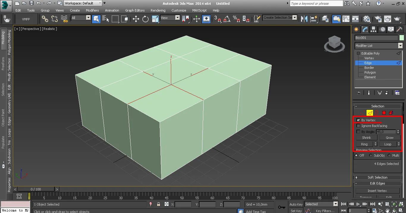Open the Utilities hammer panel tab
This screenshot has width=406, height=213.
click(x=399, y=29)
